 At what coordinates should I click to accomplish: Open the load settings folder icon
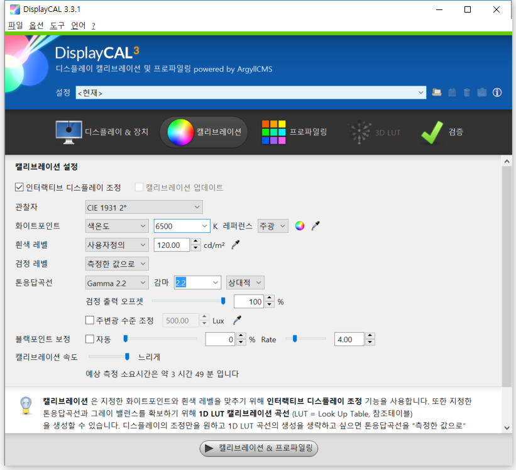(437, 92)
